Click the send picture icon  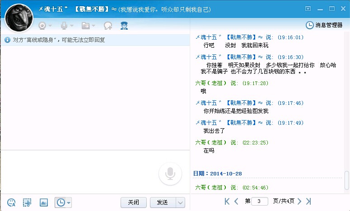[43, 202]
